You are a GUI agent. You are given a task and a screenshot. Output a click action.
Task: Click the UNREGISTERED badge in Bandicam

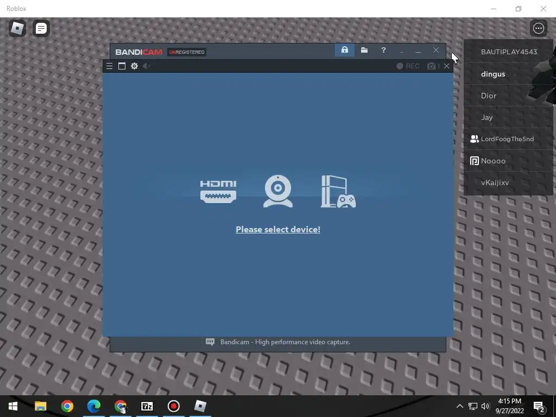187,52
